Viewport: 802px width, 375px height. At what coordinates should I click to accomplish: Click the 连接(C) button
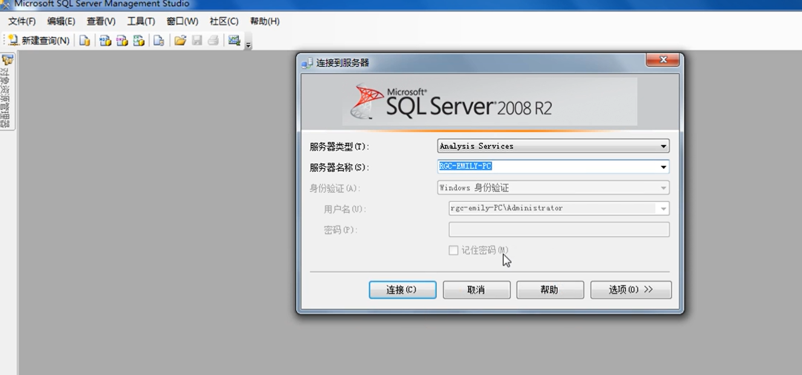click(x=402, y=290)
